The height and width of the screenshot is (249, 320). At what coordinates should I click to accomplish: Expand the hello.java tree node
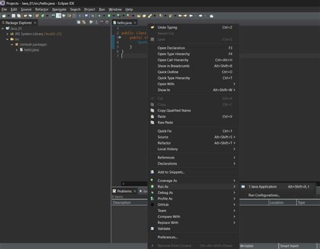[17, 50]
